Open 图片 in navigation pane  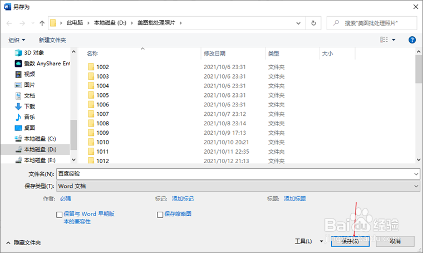pyautogui.click(x=25, y=85)
